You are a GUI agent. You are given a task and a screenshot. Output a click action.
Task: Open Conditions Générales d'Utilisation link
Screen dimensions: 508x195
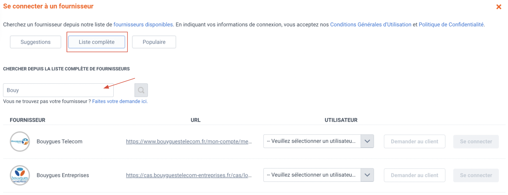[x=371, y=25]
